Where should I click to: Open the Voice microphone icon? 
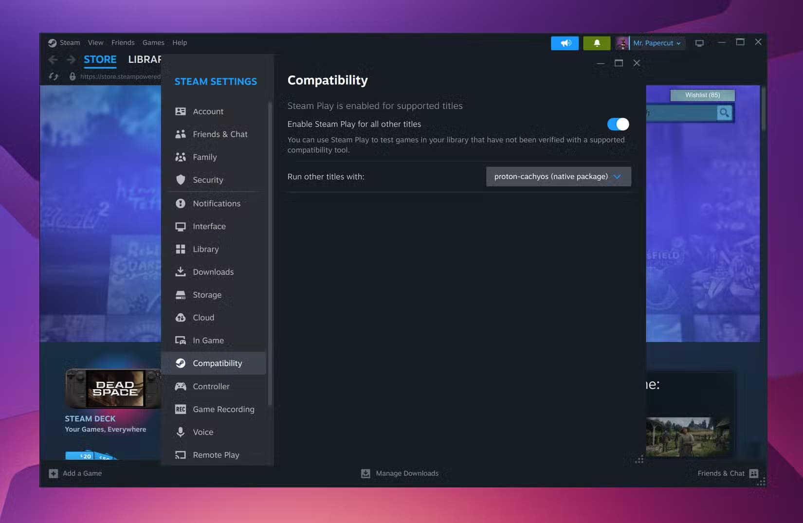[181, 432]
